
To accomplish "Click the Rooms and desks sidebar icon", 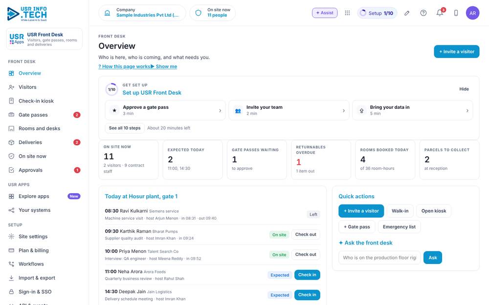I will pos(11,128).
